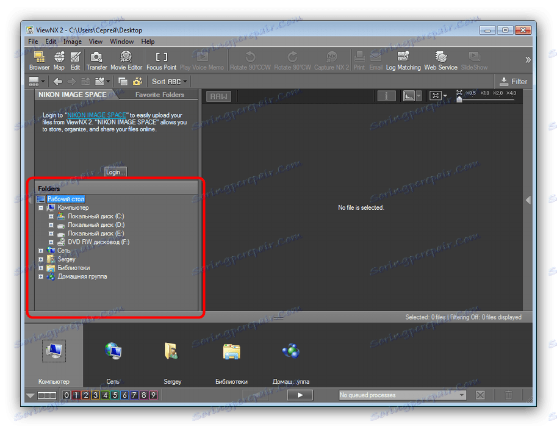Select the NIKON IMAGE SPACE tab
Image resolution: width=557 pixels, height=427 pixels.
[73, 95]
